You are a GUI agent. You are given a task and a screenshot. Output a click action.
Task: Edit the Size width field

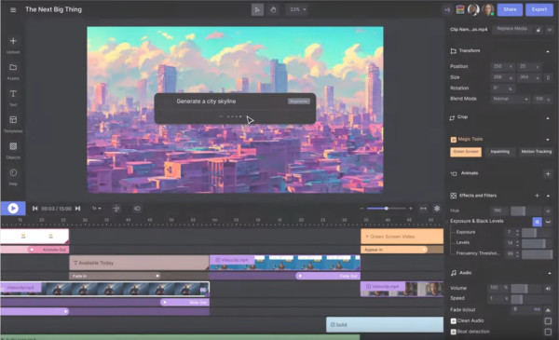(x=503, y=77)
